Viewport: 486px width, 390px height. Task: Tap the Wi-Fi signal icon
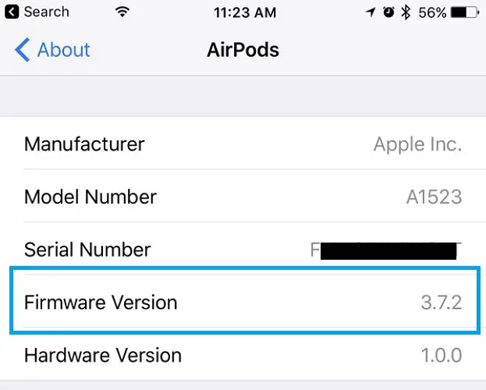pos(122,12)
